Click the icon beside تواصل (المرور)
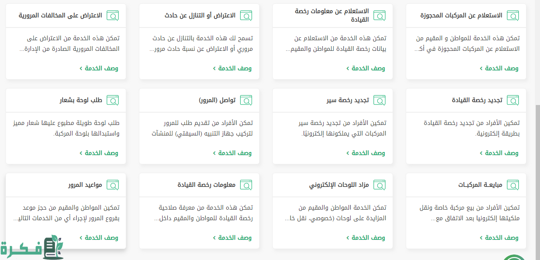 point(246,100)
